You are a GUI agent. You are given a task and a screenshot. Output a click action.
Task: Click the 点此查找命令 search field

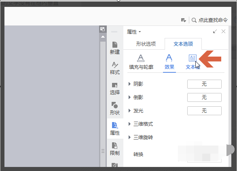click(213, 20)
